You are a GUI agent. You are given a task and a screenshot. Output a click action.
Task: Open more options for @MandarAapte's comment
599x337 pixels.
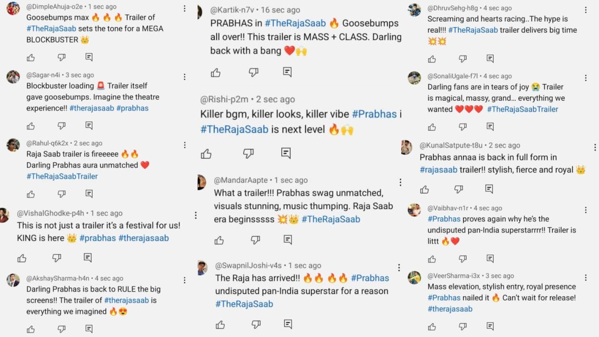400,182
